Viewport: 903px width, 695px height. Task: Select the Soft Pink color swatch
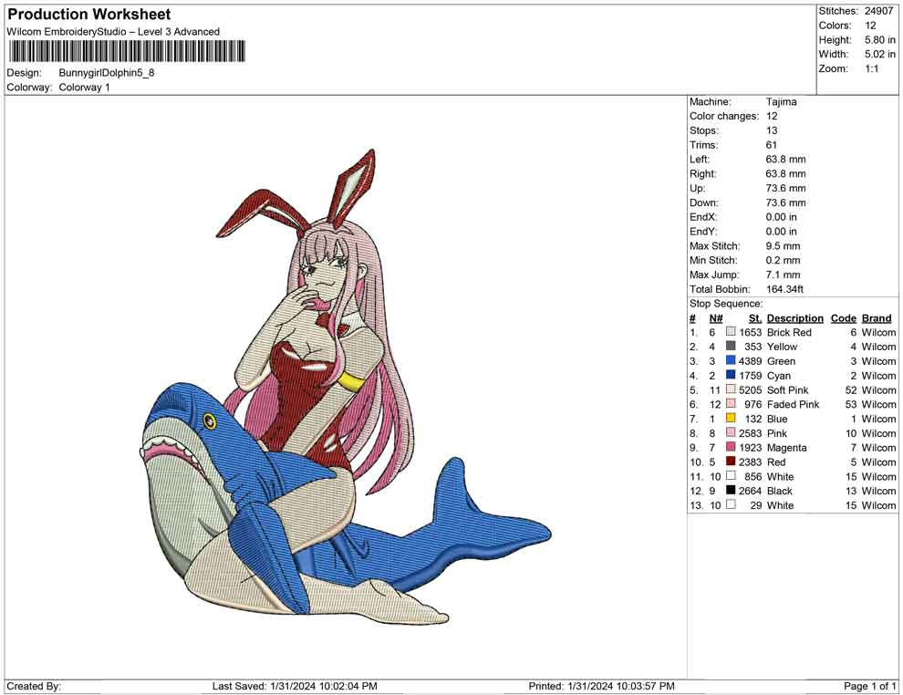[731, 389]
